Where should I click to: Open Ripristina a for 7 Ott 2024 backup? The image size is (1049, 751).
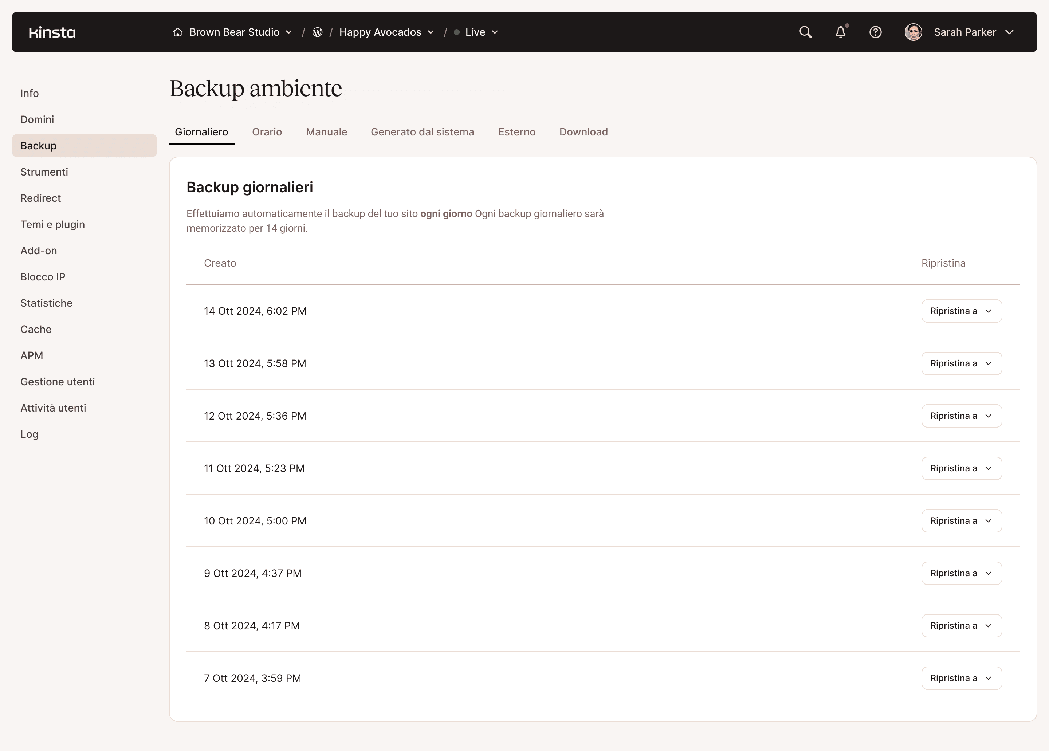962,678
